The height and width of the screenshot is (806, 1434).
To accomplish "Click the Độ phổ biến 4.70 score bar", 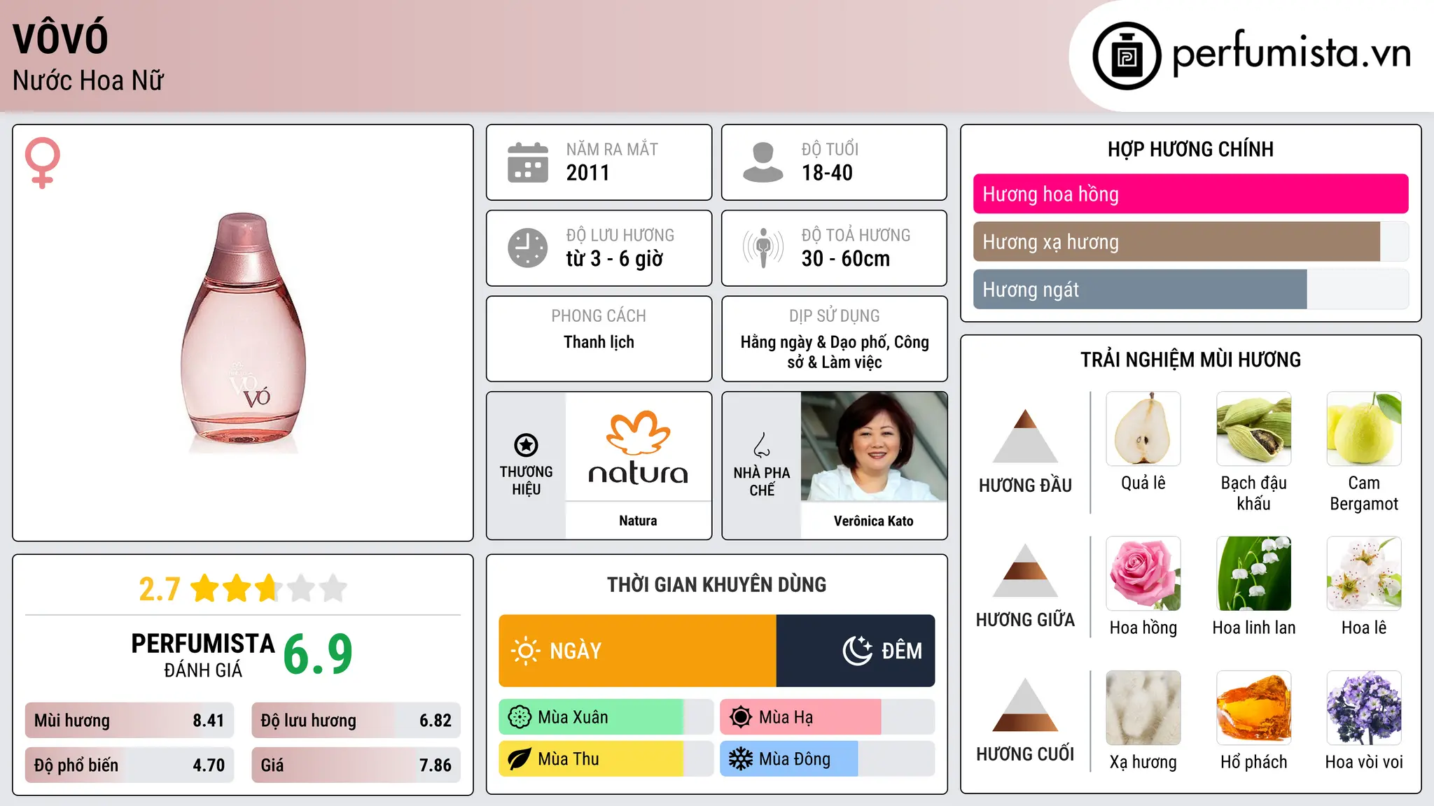I will click(x=130, y=765).
